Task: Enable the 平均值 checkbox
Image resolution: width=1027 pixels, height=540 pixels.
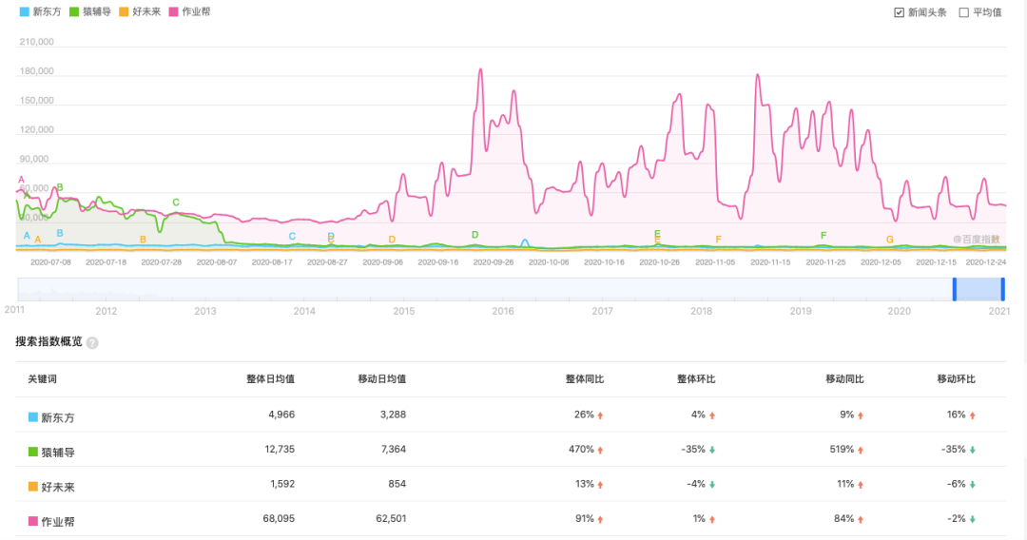Action: (x=964, y=12)
